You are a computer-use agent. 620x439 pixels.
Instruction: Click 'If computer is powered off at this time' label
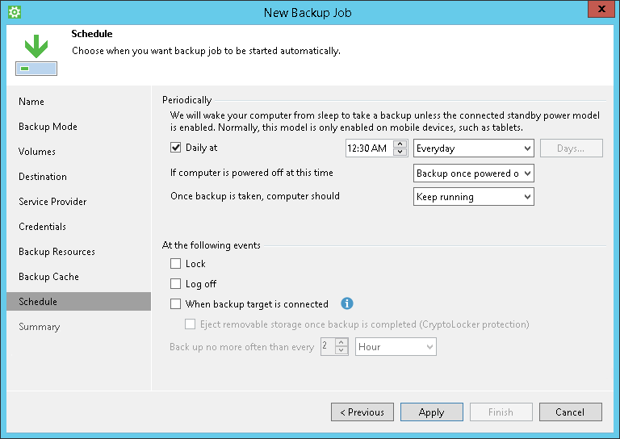tap(252, 173)
